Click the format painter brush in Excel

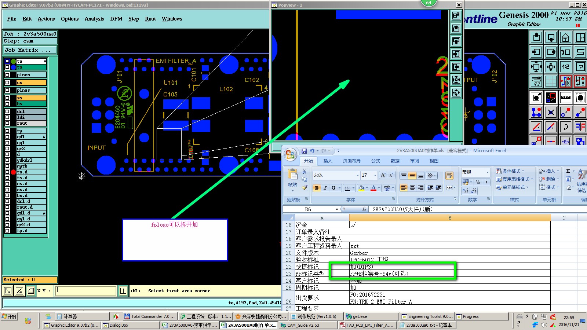(x=304, y=188)
